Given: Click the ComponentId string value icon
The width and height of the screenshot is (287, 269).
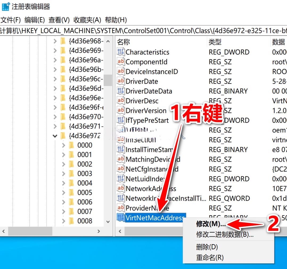Looking at the screenshot, I should click(x=121, y=62).
